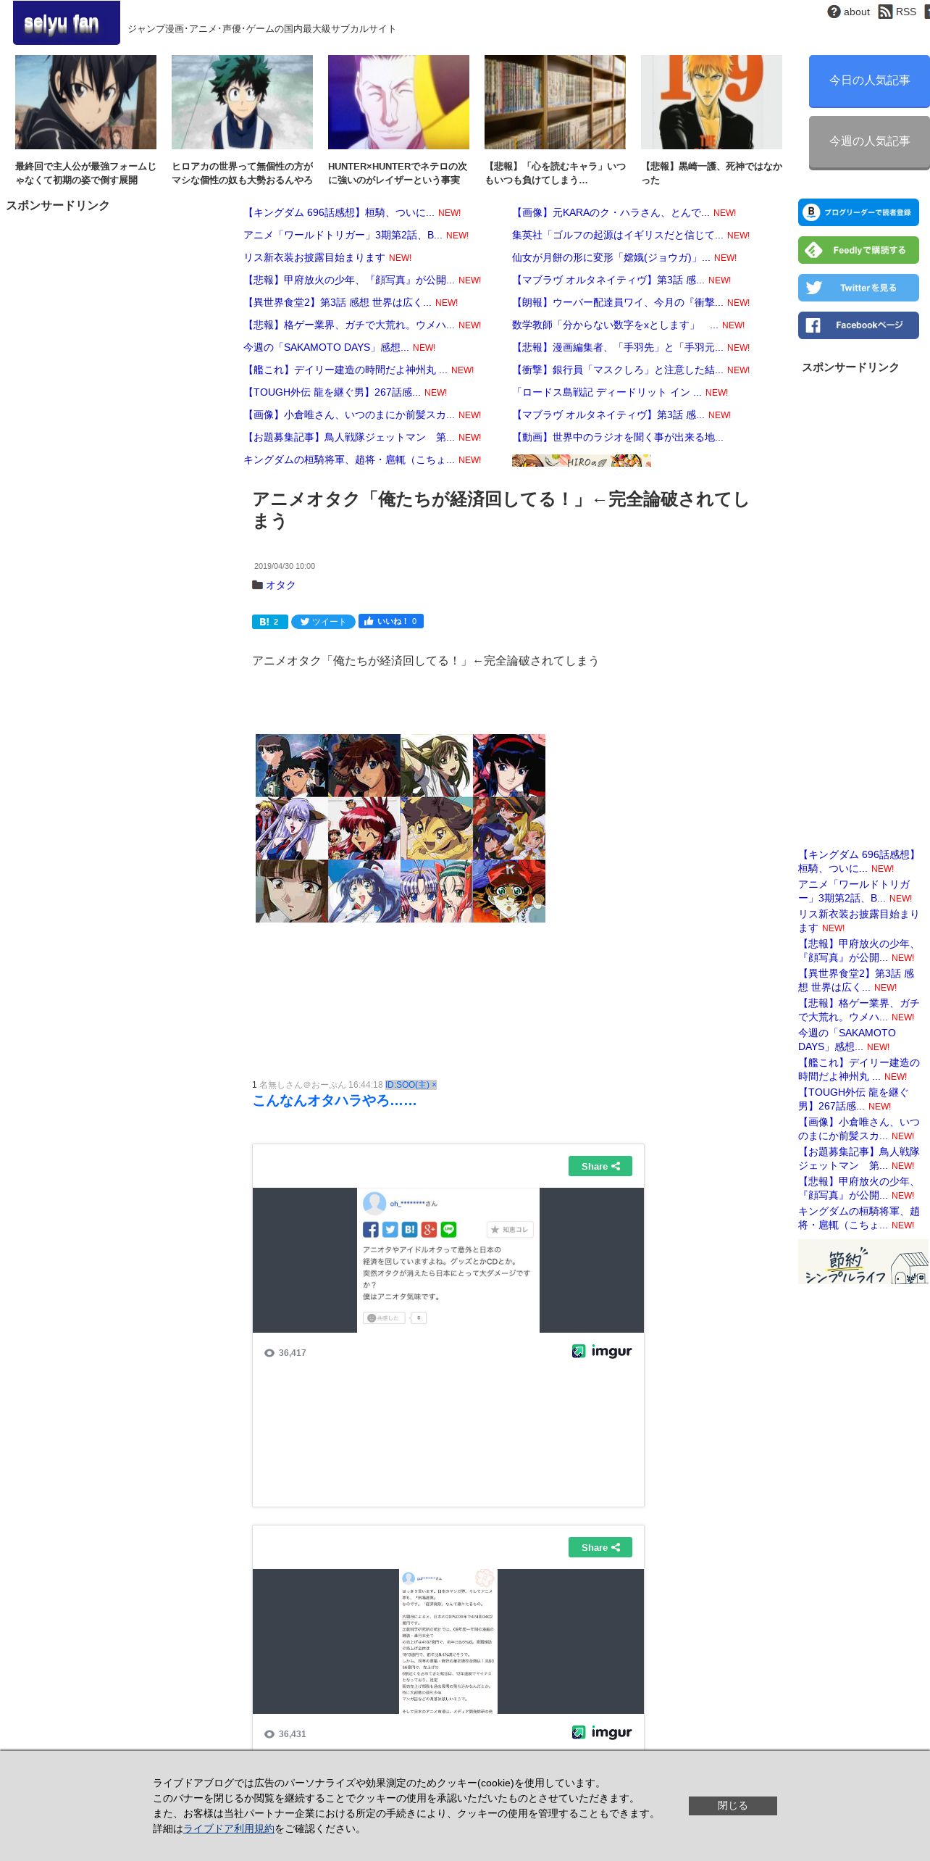Open sidebar 【TOUGH外伝 龍を継ぐ男】 link
930x1861 pixels.
853,1099
